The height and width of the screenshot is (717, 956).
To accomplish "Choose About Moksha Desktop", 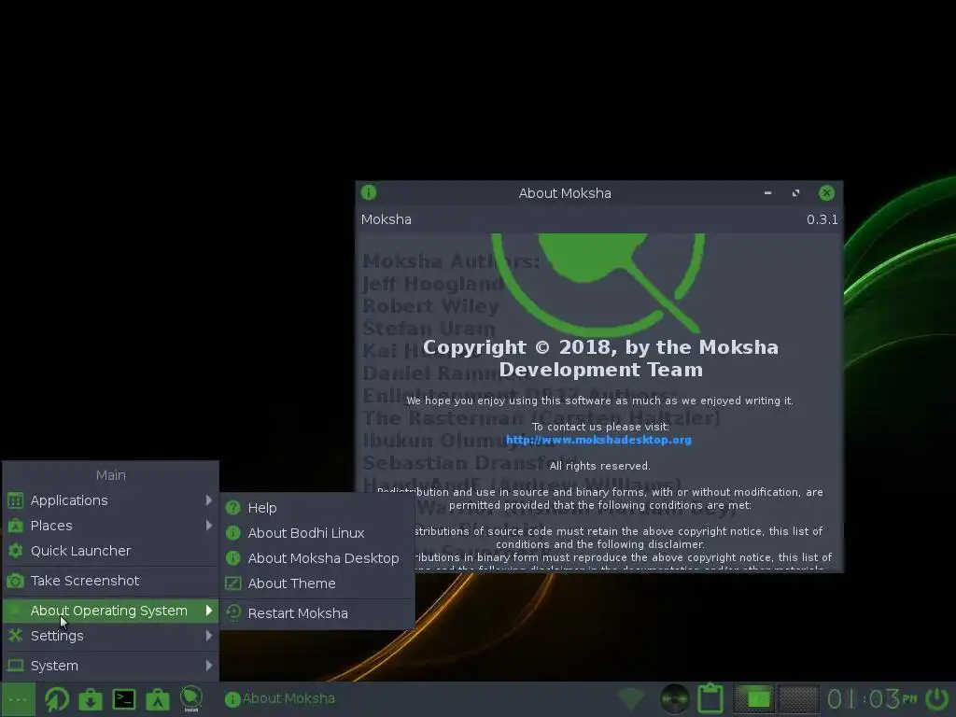I will pos(317,558).
